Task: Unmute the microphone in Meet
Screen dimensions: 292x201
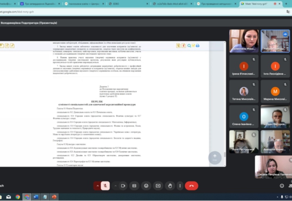Action: [x=106, y=186]
